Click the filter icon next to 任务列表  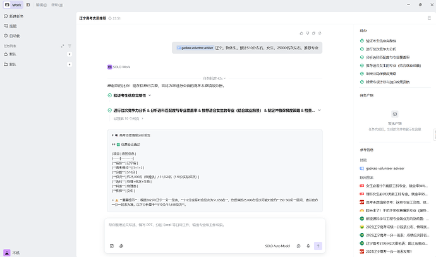[70, 46]
